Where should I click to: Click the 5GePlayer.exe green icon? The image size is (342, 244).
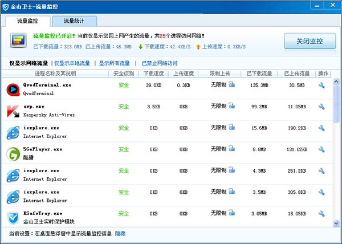tap(13, 154)
